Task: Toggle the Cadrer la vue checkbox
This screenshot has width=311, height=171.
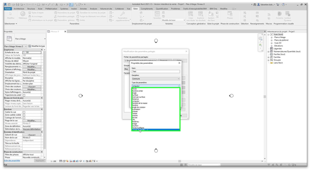Action: tap(24, 112)
